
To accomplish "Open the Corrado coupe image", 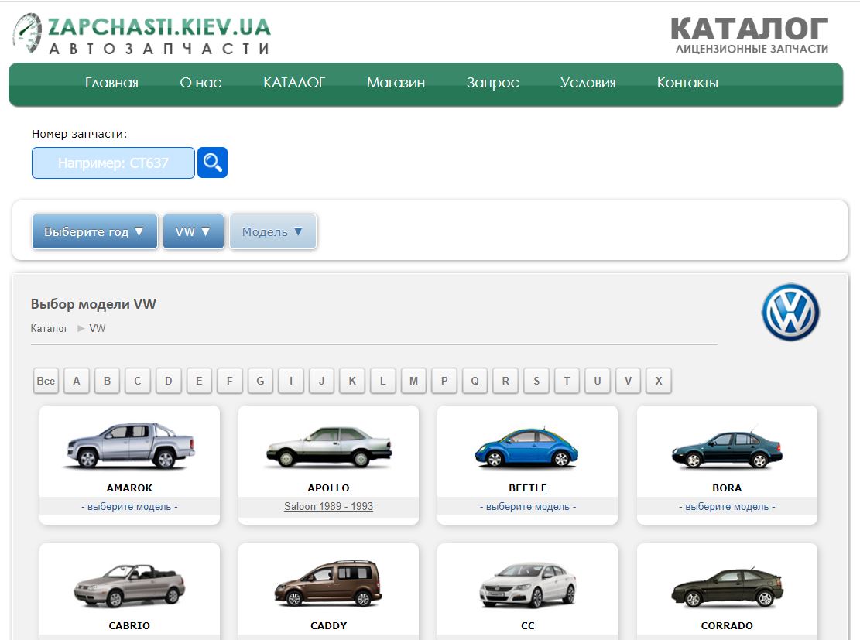I will pos(727,587).
